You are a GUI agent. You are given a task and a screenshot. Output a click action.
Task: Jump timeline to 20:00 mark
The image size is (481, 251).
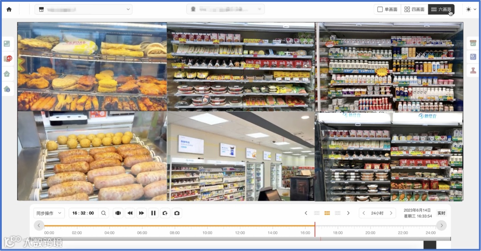tap(370, 233)
